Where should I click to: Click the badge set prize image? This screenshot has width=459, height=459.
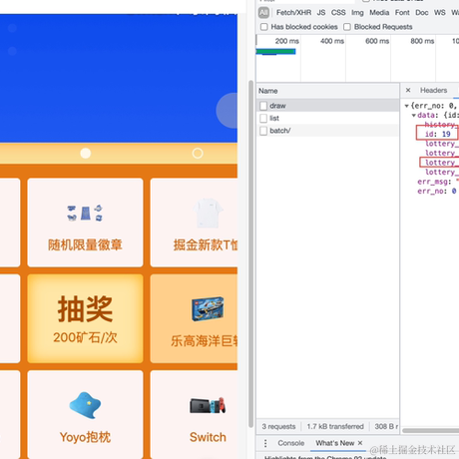click(x=85, y=214)
